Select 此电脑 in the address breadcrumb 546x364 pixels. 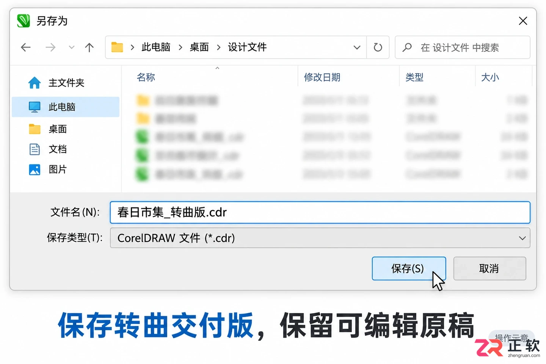156,47
